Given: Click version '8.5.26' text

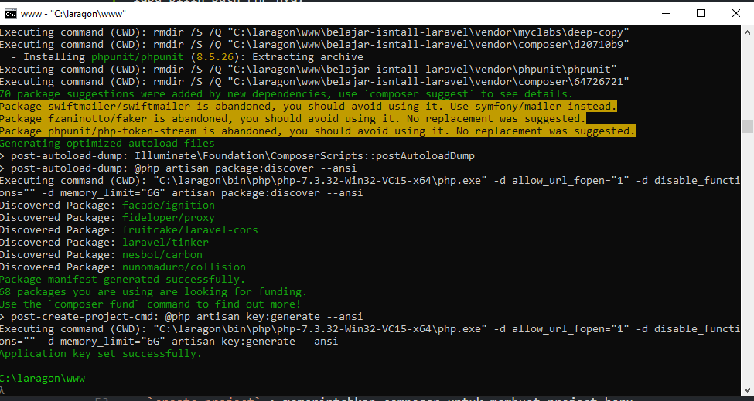Looking at the screenshot, I should (x=214, y=56).
